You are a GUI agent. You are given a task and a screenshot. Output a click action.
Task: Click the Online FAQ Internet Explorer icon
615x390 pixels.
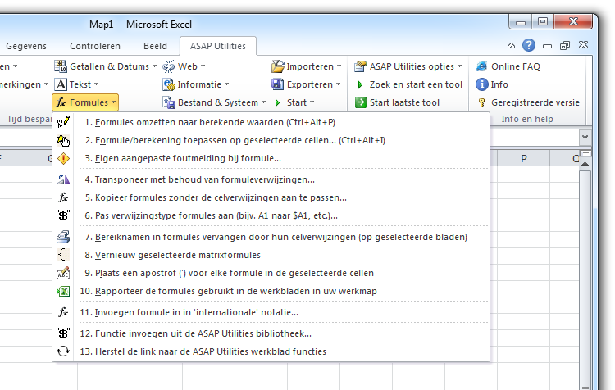pyautogui.click(x=481, y=66)
